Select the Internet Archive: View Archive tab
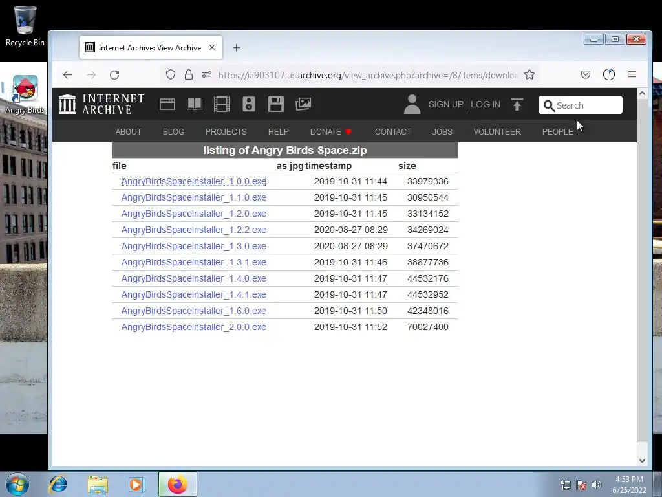Screen dimensions: 662x497 [x=151, y=47]
